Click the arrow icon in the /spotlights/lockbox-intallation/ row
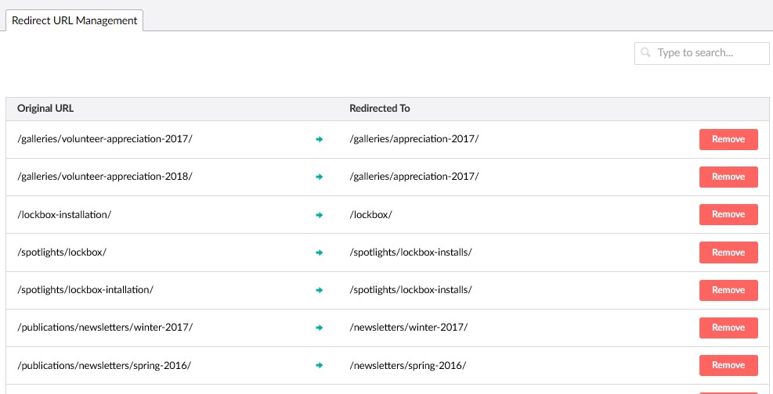The image size is (773, 394). click(319, 290)
